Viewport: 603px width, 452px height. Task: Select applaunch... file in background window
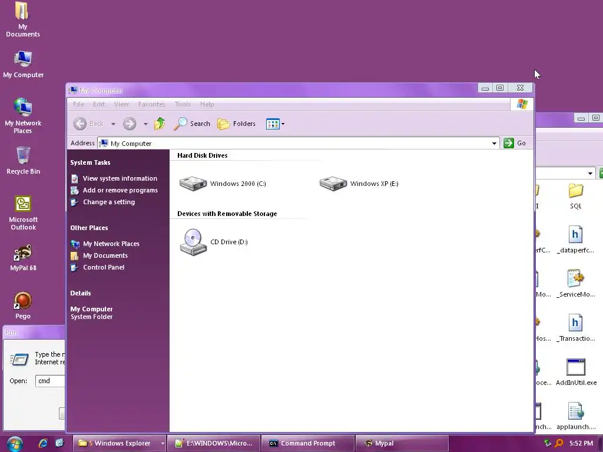[x=576, y=416]
